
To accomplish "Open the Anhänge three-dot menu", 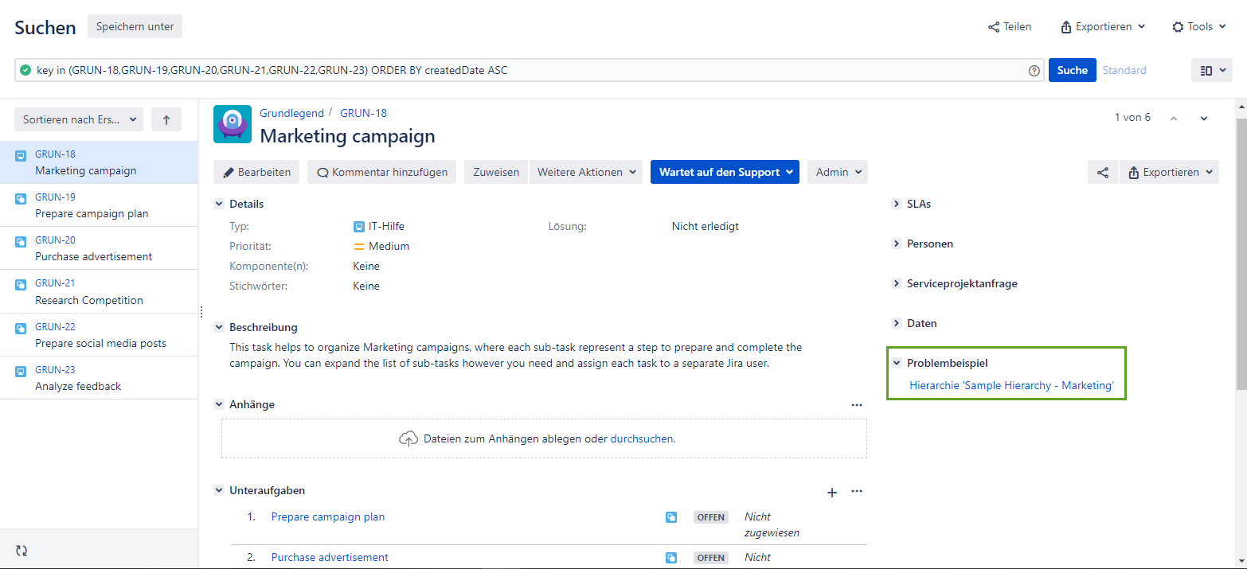I will [x=856, y=405].
